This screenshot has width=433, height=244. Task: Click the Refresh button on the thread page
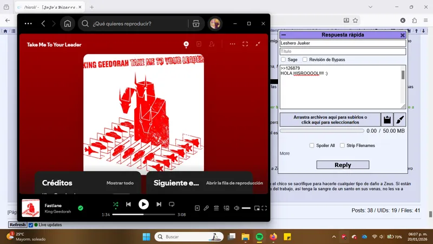click(x=17, y=224)
